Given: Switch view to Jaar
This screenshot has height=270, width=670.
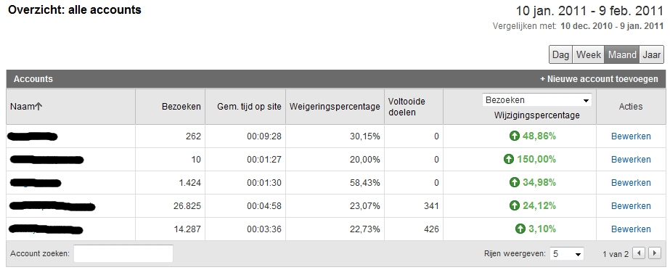Looking at the screenshot, I should (x=652, y=54).
